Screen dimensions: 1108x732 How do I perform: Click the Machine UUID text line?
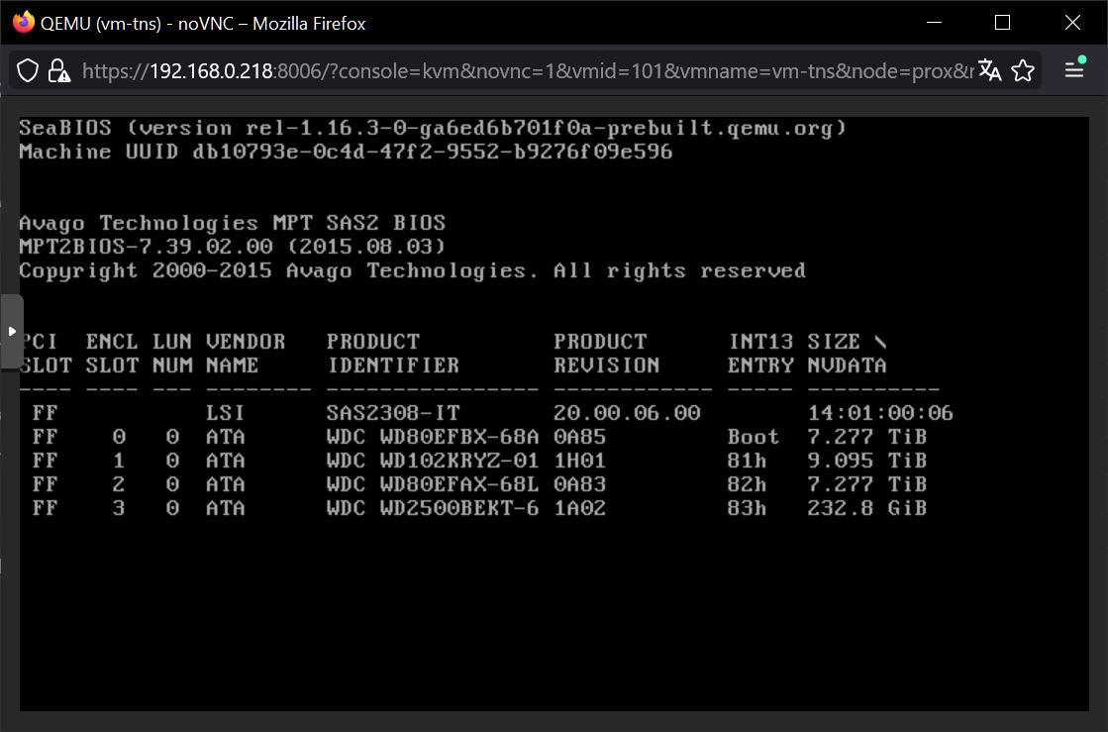pos(346,152)
